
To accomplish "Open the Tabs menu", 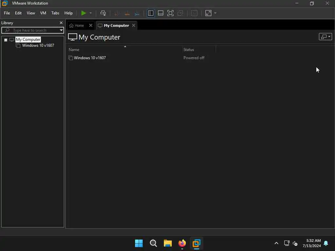I will 55,13.
